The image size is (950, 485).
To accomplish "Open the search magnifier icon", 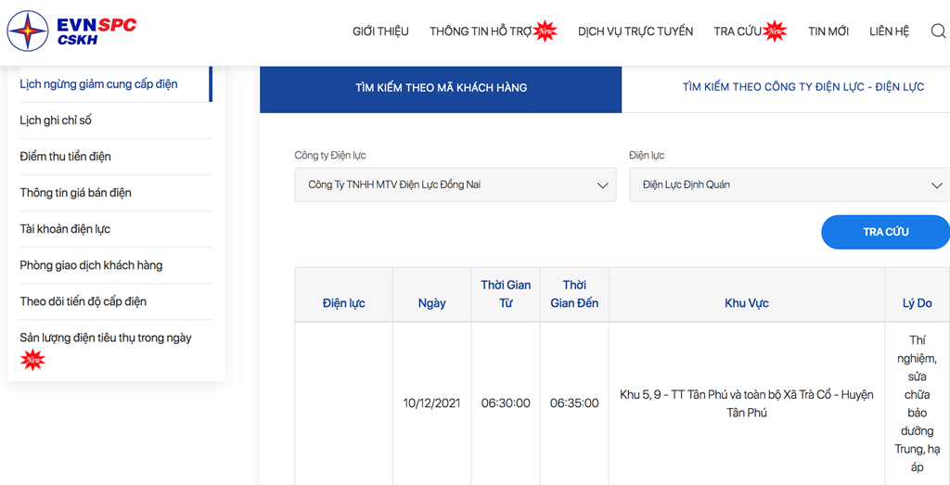I will [938, 31].
